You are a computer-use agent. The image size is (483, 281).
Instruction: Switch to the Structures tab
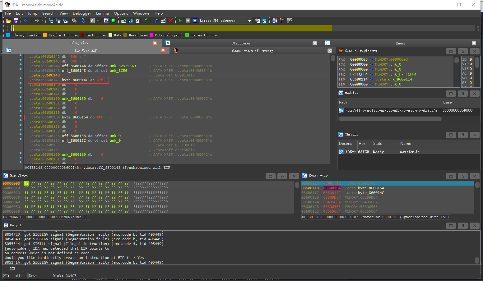point(241,43)
